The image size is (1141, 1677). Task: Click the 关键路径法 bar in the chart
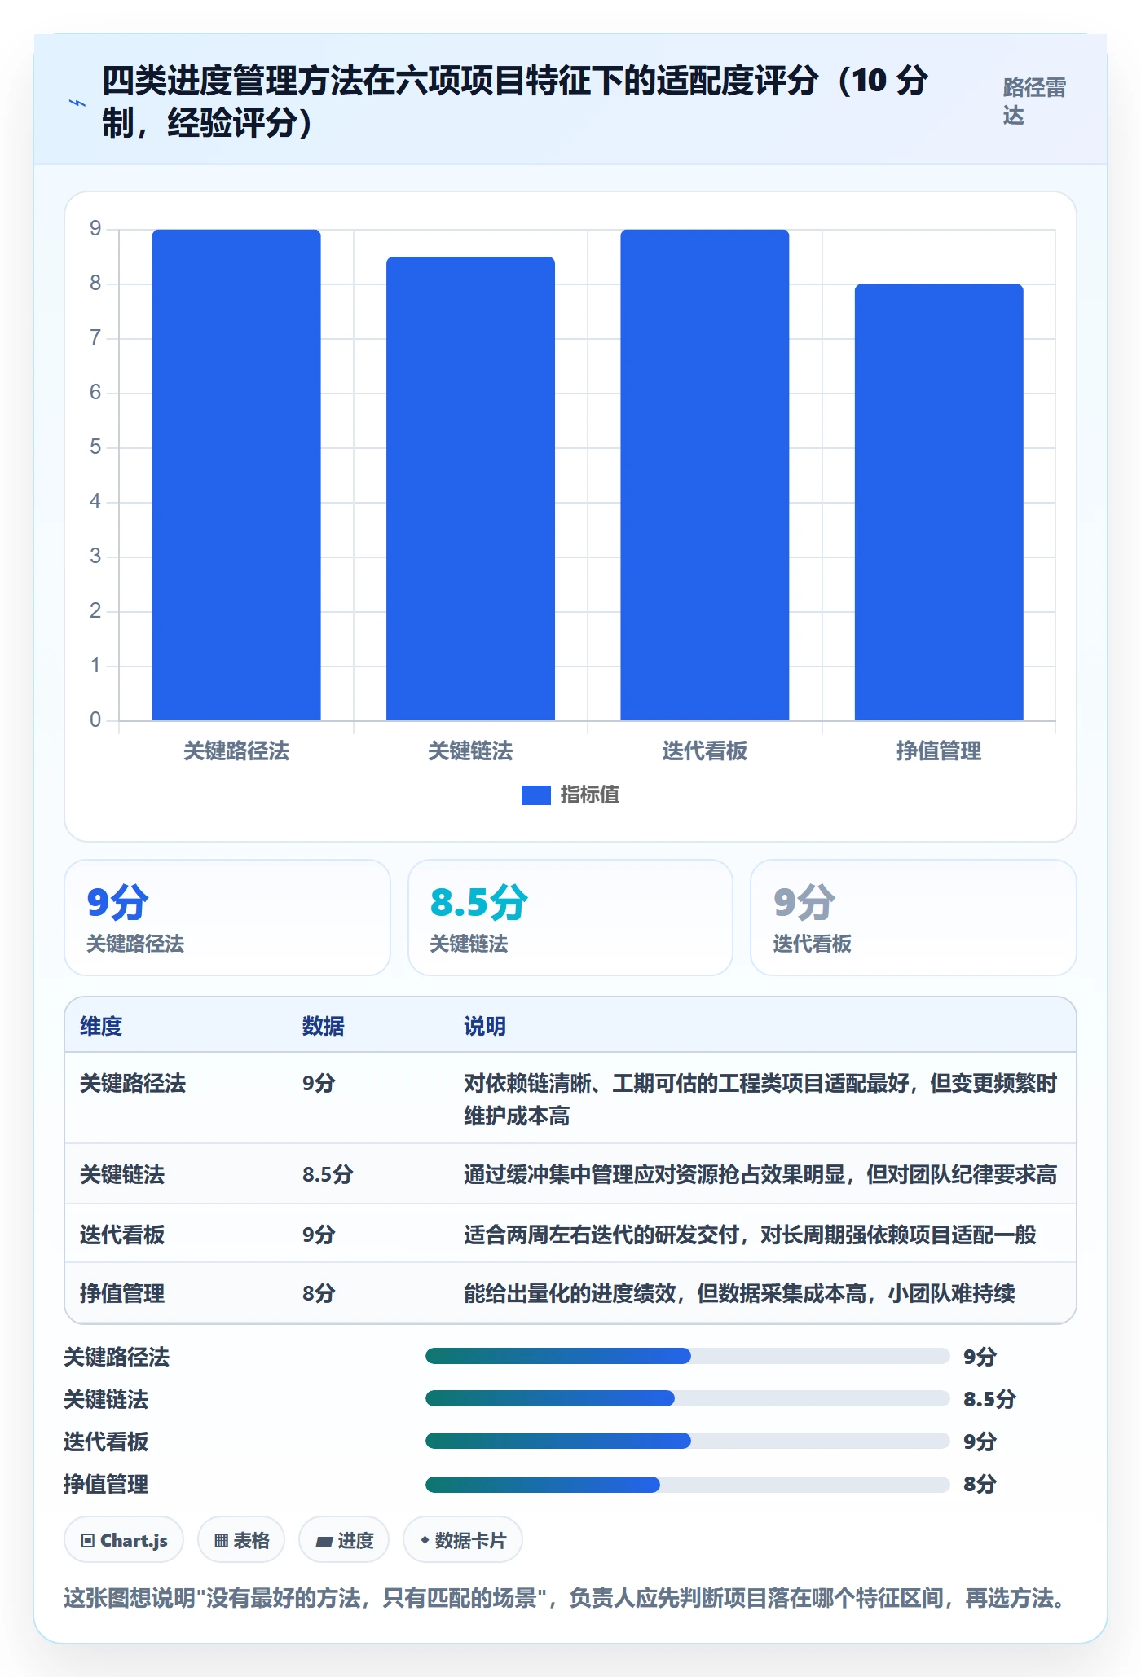236,475
